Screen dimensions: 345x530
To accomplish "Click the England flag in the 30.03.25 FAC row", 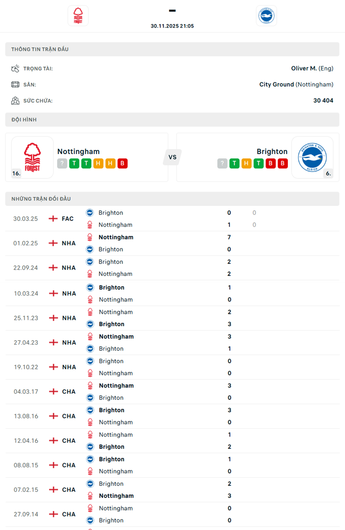I will tap(53, 219).
